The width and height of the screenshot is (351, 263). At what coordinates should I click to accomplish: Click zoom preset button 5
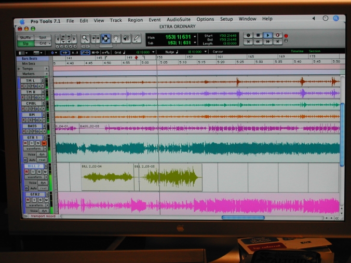(x=75, y=47)
